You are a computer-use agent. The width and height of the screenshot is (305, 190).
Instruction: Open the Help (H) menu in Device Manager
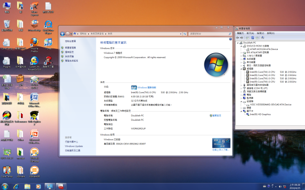pos(271,33)
